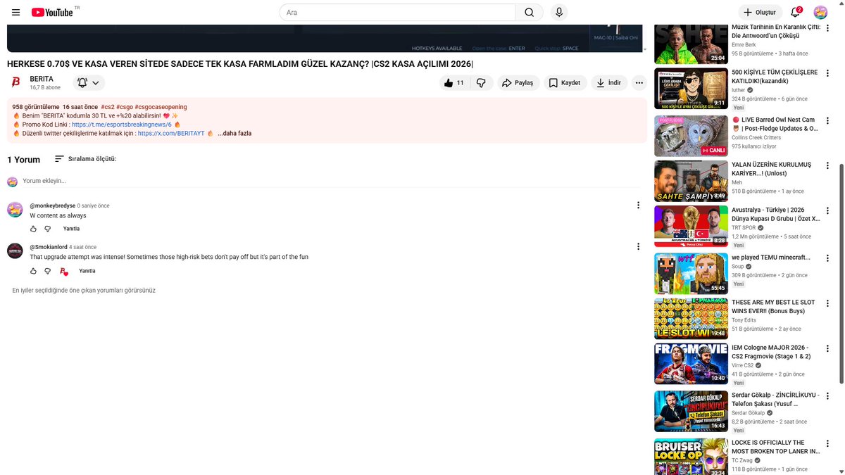
Task: Open menu for LOCKE top laner video
Action: click(x=827, y=444)
